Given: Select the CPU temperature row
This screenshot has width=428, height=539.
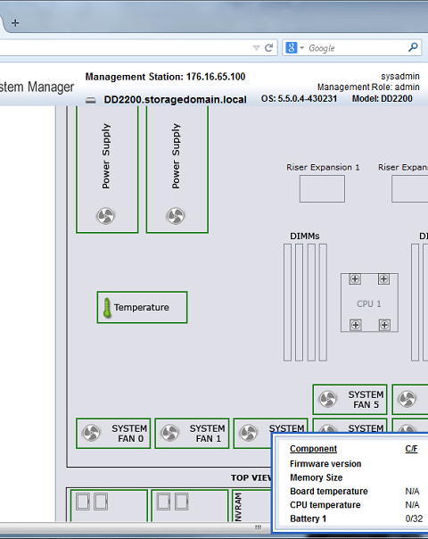Looking at the screenshot, I should tap(358, 505).
